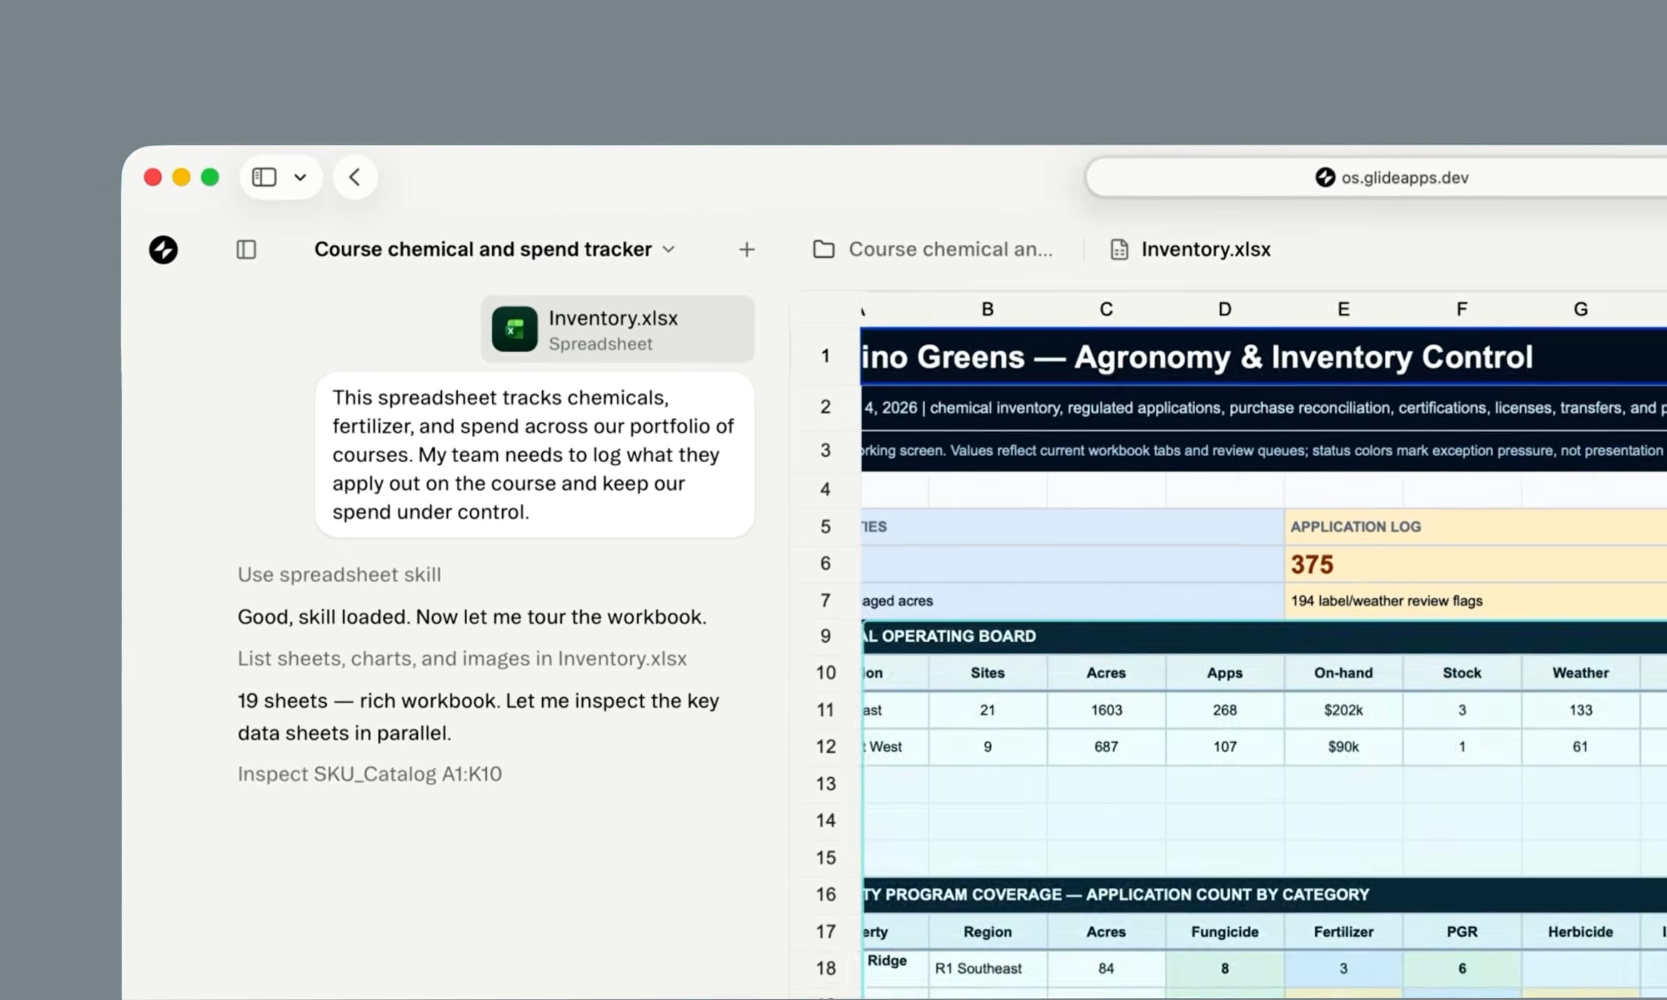
Task: Click the Herbicide column header
Action: (1581, 931)
